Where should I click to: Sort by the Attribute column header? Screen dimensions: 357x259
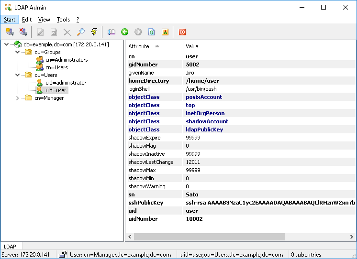[x=155, y=46]
